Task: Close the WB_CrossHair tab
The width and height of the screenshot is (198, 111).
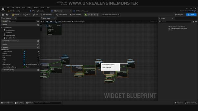Action: [x=71, y=11]
